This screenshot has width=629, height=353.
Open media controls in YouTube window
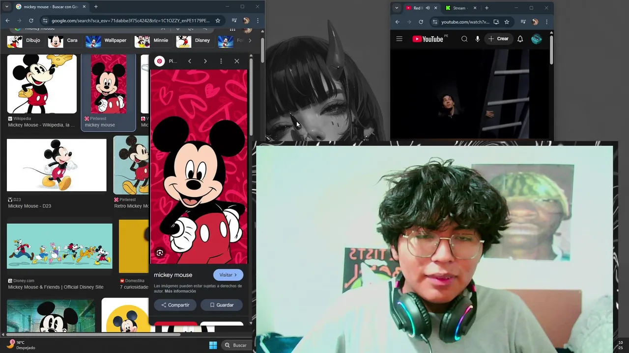tap(523, 22)
